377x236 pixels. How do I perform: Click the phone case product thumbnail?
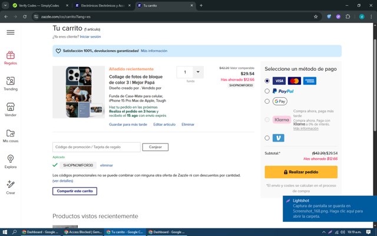[78, 92]
